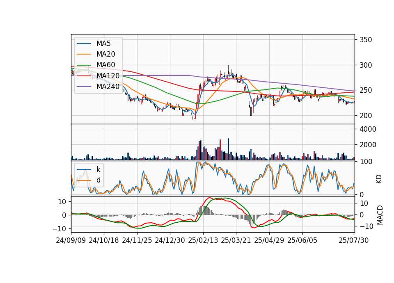Click the left MACD axis 0 tick
Screen dimensions: 394x283
tap(64, 215)
